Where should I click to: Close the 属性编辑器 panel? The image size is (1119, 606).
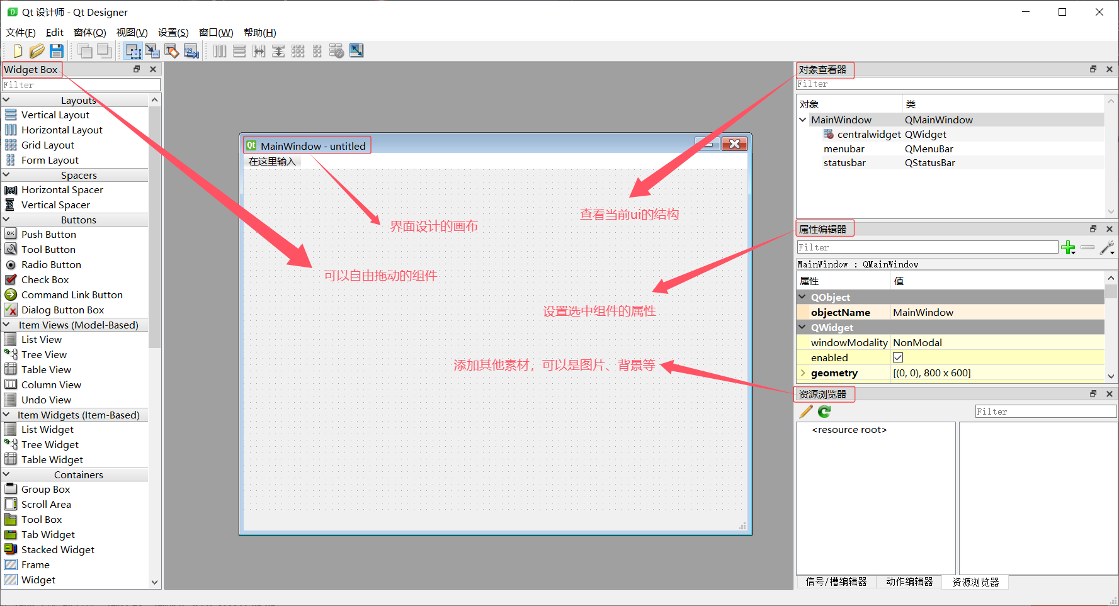pos(1110,229)
